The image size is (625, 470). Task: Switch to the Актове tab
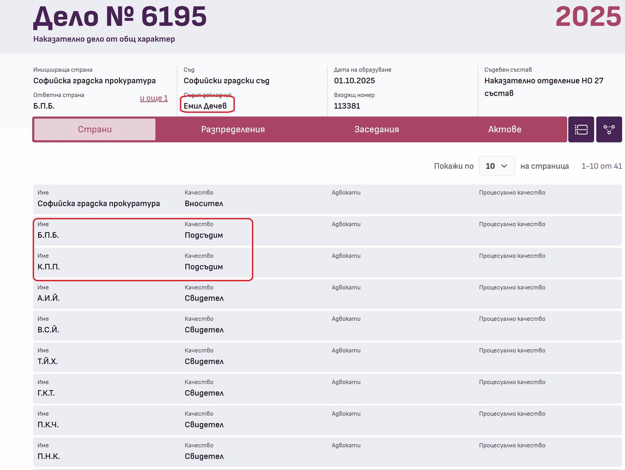click(504, 129)
